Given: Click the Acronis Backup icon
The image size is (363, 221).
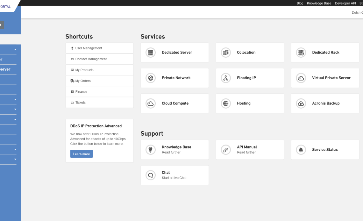Looking at the screenshot, I should (x=301, y=103).
